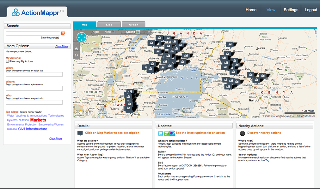Switch map to Road view
Viewport: 320px width, 189px height.
[95, 32]
